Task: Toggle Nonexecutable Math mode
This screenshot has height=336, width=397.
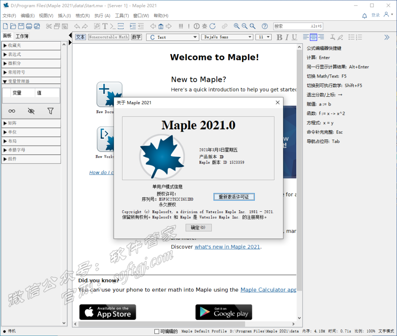Action: pyautogui.click(x=108, y=37)
